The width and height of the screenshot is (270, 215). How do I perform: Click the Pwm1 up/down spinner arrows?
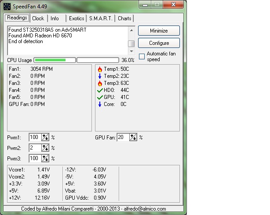point(45,137)
